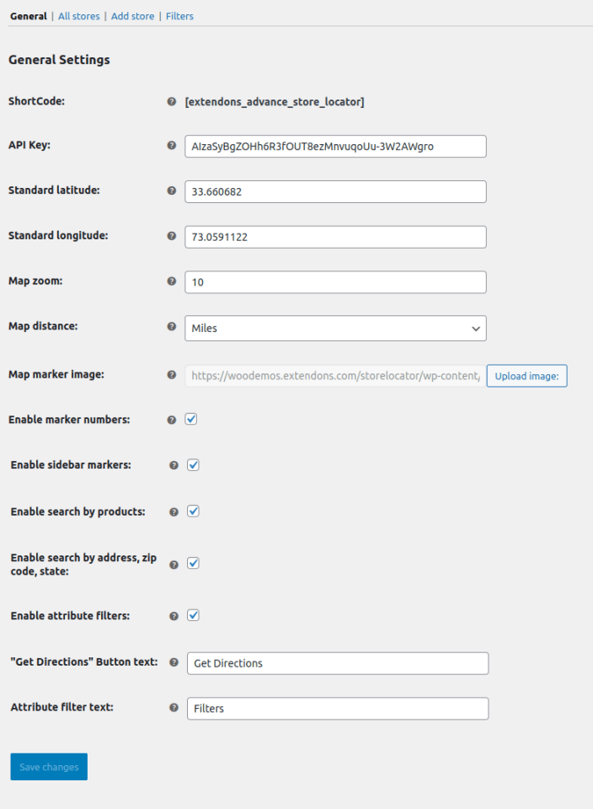Screen dimensions: 593x809
Task: Click the Map distance help icon
Action: click(x=172, y=327)
